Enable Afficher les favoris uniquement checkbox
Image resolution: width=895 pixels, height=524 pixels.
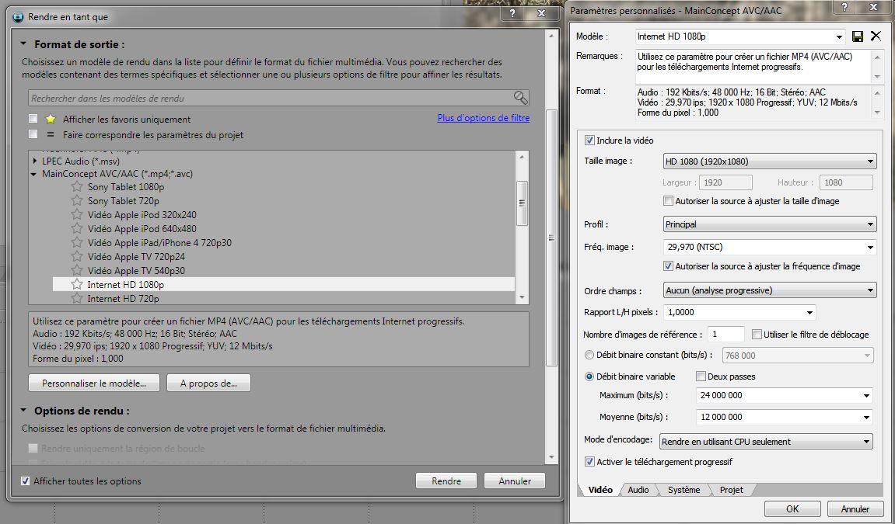[x=33, y=119]
